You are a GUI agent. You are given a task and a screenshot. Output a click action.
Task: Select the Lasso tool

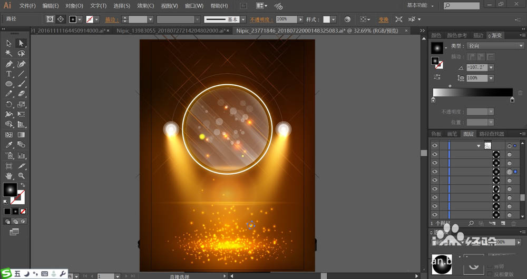click(x=21, y=53)
